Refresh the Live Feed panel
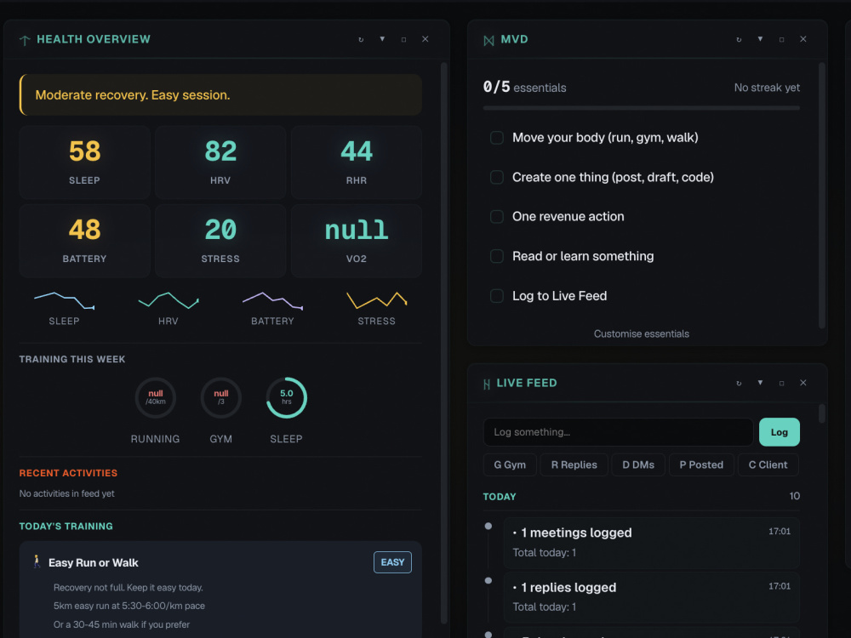Viewport: 851px width, 638px height. (x=739, y=383)
